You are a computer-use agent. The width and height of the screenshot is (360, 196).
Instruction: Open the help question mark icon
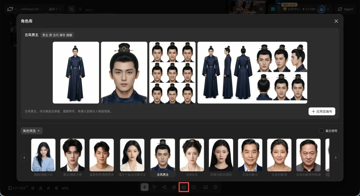click(215, 187)
